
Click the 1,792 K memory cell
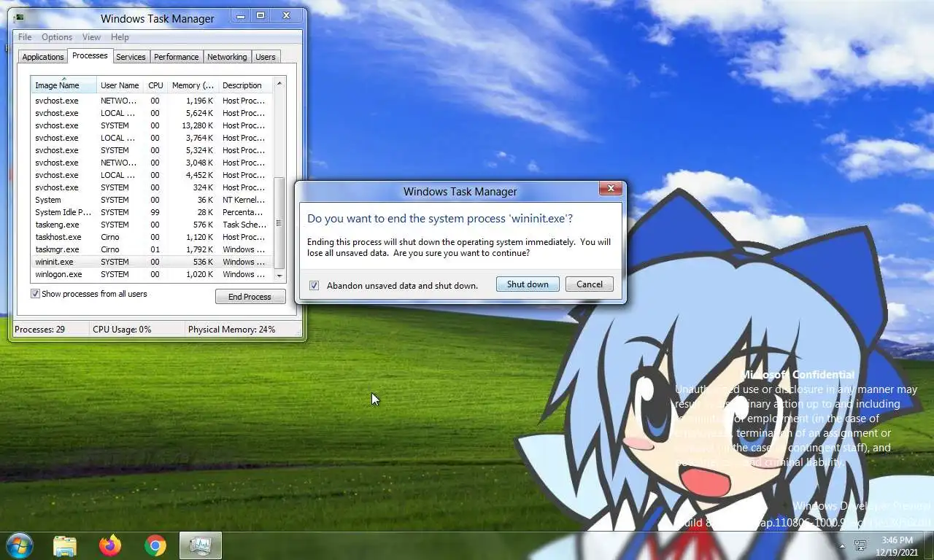(199, 249)
